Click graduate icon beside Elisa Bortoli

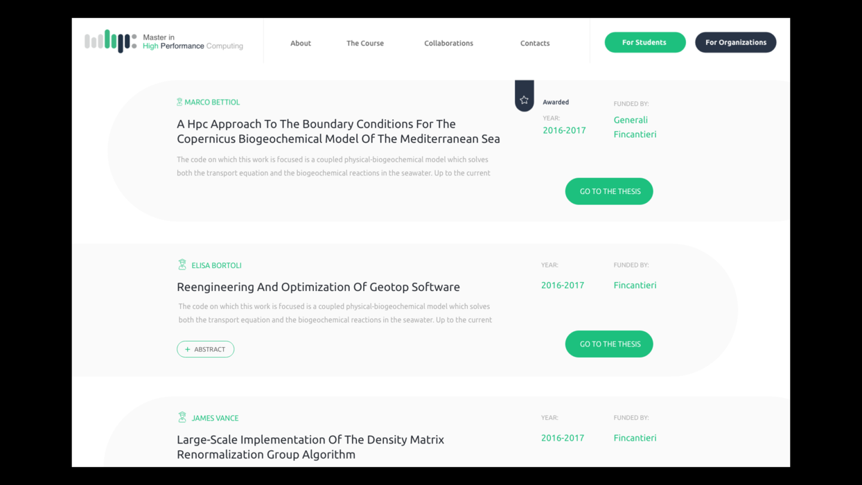coord(182,265)
